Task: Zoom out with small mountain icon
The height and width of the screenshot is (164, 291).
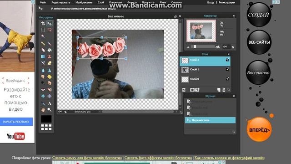Action: pos(188,47)
